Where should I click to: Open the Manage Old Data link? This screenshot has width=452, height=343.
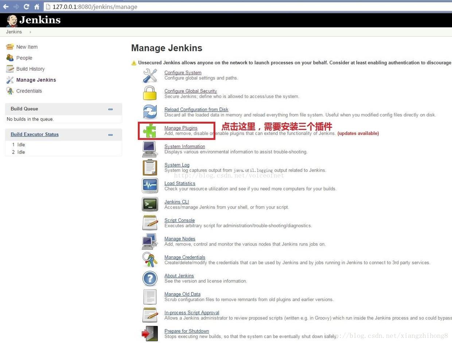pos(182,294)
